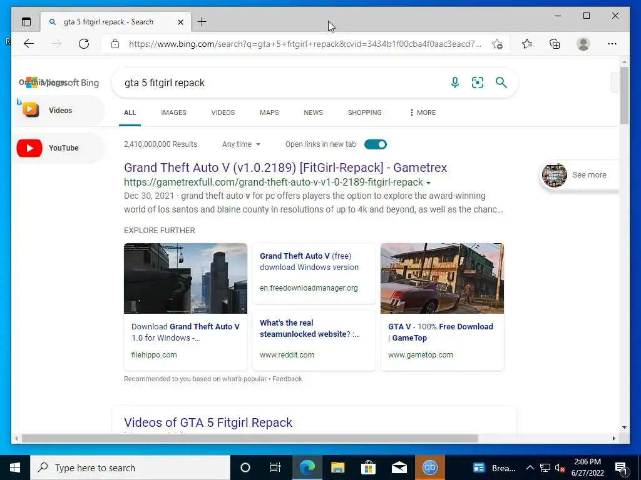Open Videos of GTA 5 Fitgirl Repack heading
This screenshot has height=480, width=641.
click(x=208, y=422)
